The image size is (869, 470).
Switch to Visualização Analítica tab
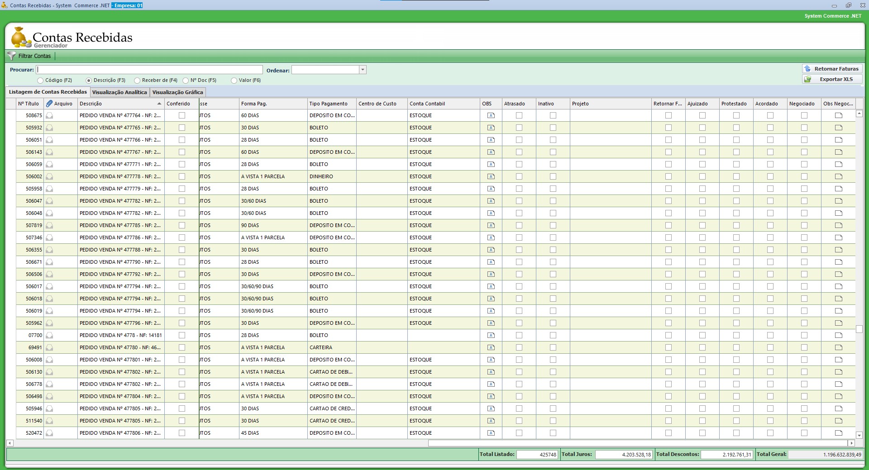click(119, 92)
